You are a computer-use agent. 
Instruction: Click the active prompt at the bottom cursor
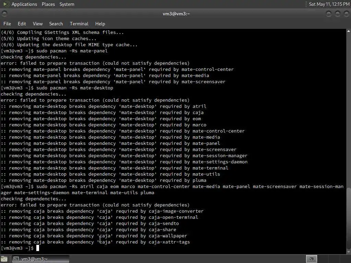click(x=38, y=248)
